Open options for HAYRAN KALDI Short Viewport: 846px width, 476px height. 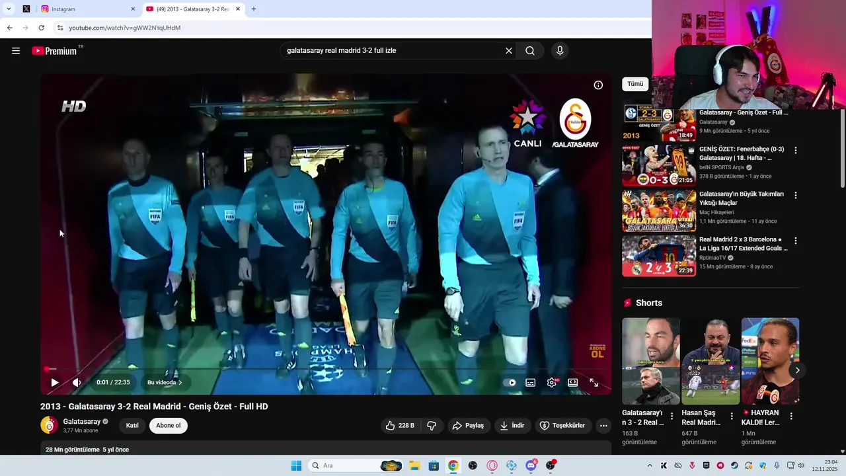[791, 416]
